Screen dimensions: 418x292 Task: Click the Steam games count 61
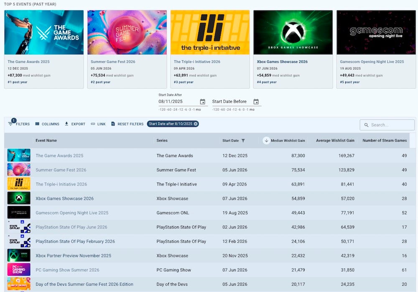click(x=404, y=270)
